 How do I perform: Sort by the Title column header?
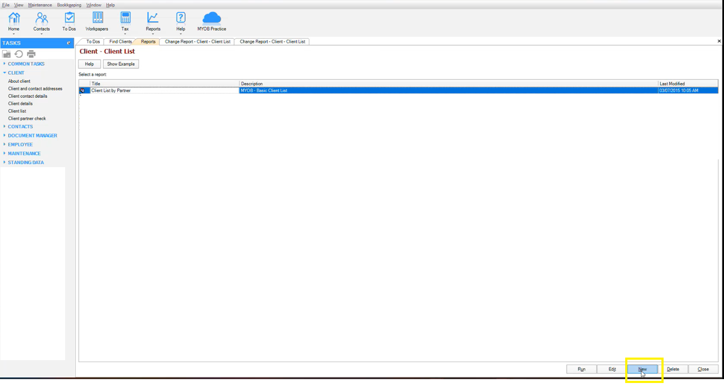coord(164,84)
